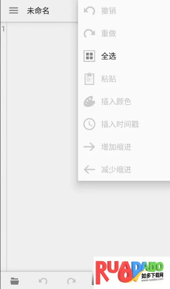Click line number 1 in the gutter
Image resolution: width=170 pixels, height=289 pixels.
pos(3,29)
